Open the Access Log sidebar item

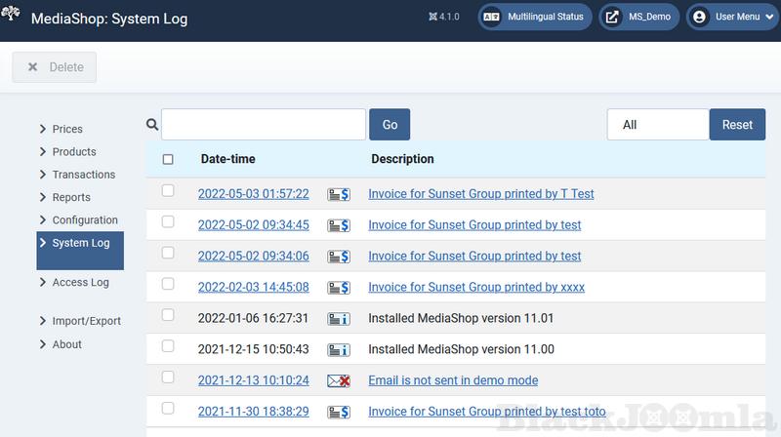click(80, 283)
